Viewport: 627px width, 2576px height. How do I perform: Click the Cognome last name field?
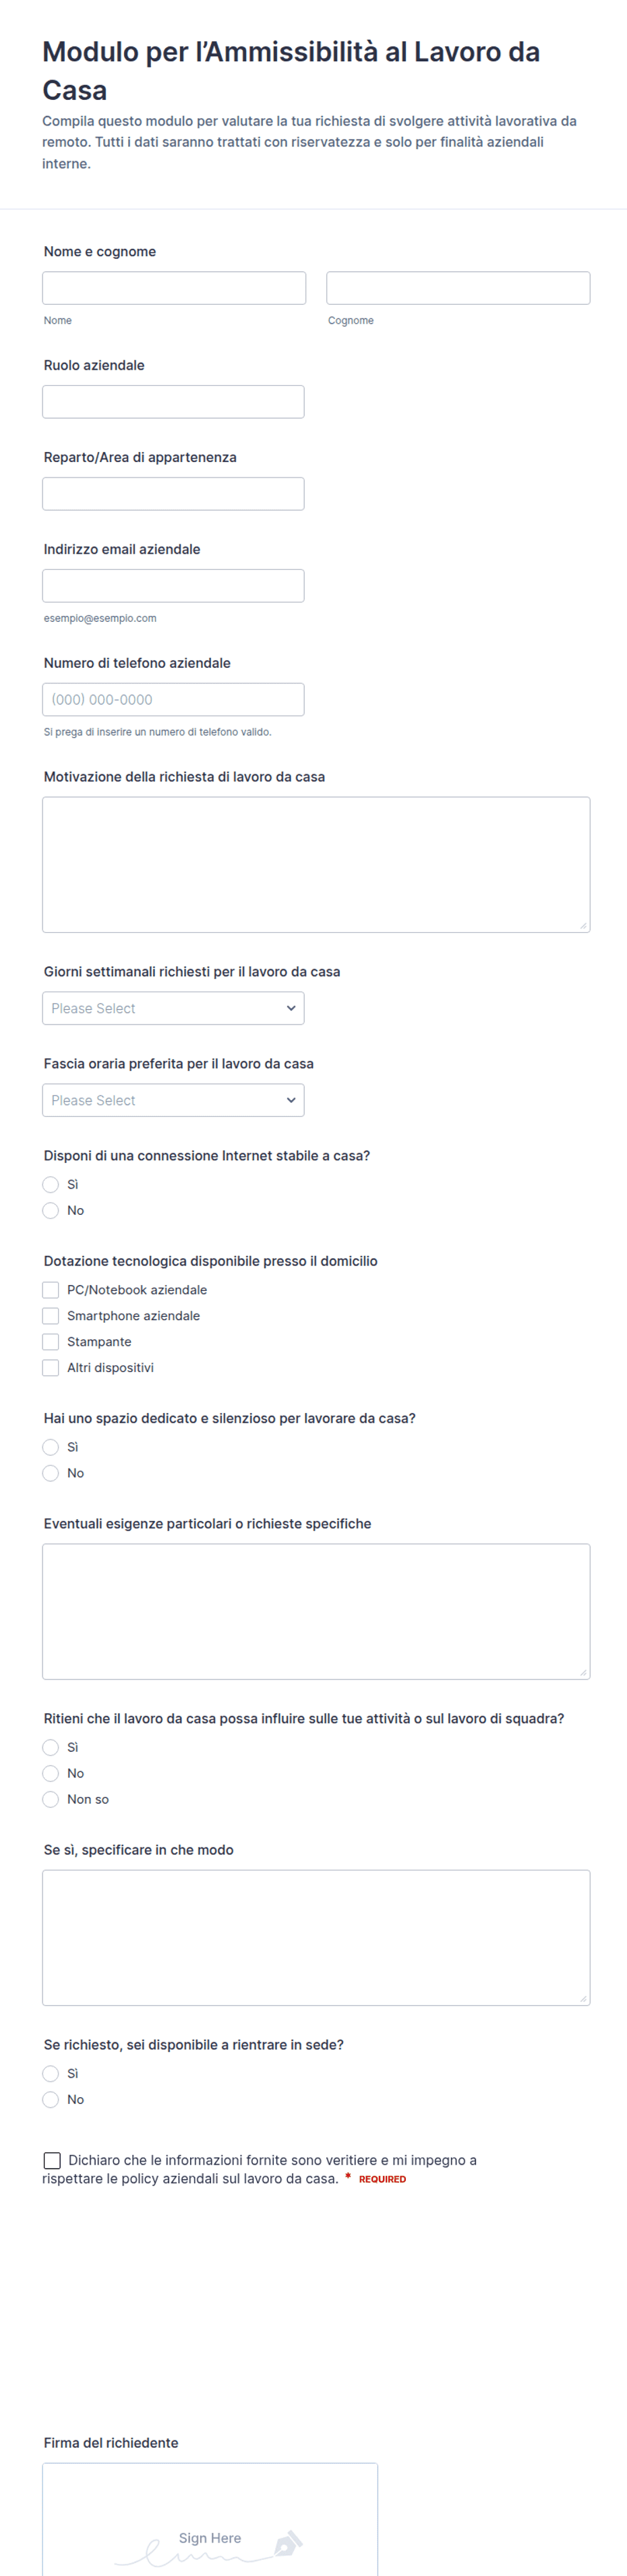point(458,288)
